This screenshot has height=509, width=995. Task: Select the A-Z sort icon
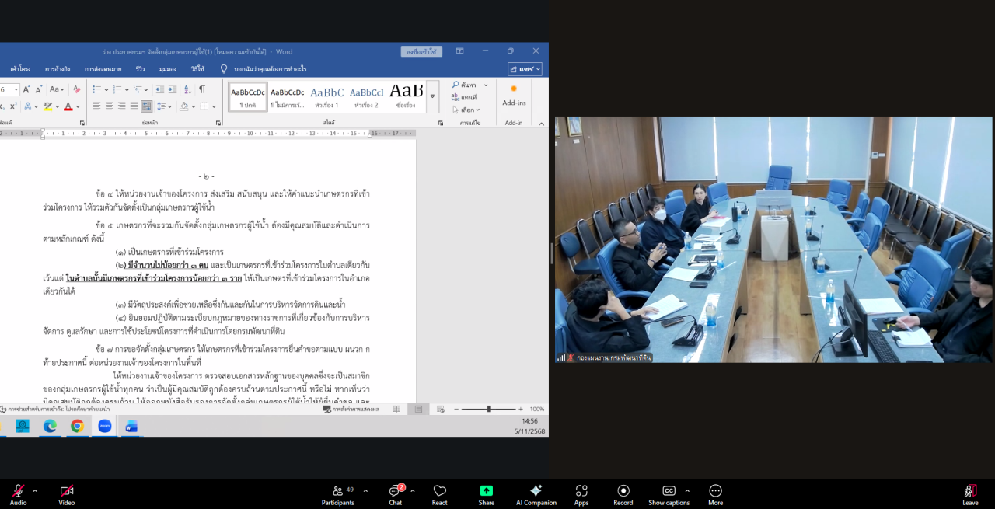click(187, 89)
